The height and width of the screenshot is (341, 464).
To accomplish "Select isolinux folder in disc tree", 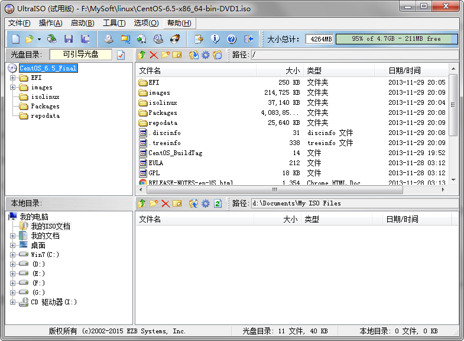I will [46, 97].
